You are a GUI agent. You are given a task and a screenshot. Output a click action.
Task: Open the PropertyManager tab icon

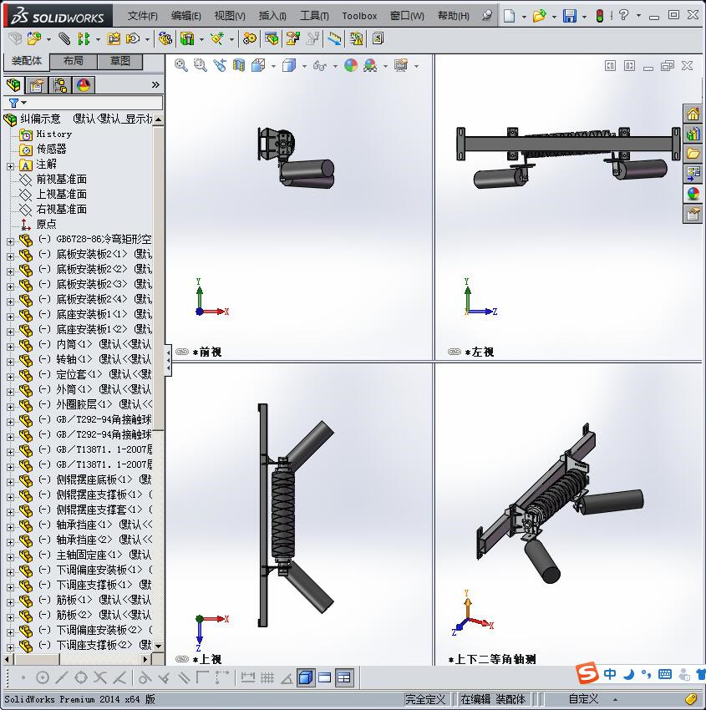click(x=37, y=84)
